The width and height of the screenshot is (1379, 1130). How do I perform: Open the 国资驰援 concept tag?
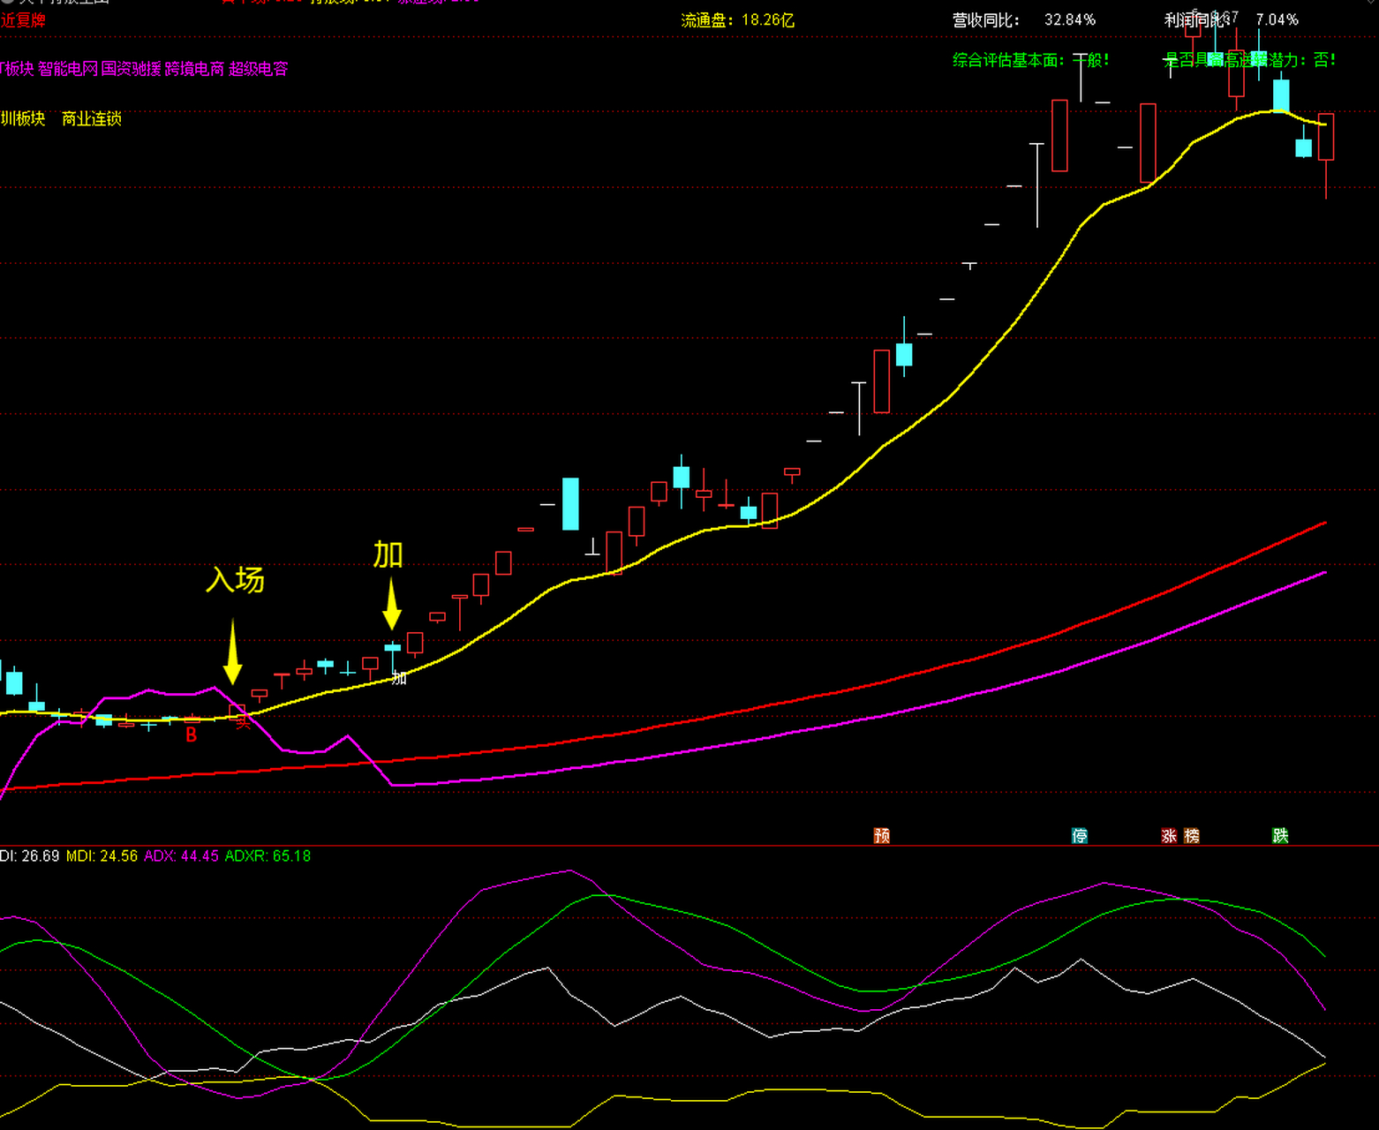[x=132, y=69]
